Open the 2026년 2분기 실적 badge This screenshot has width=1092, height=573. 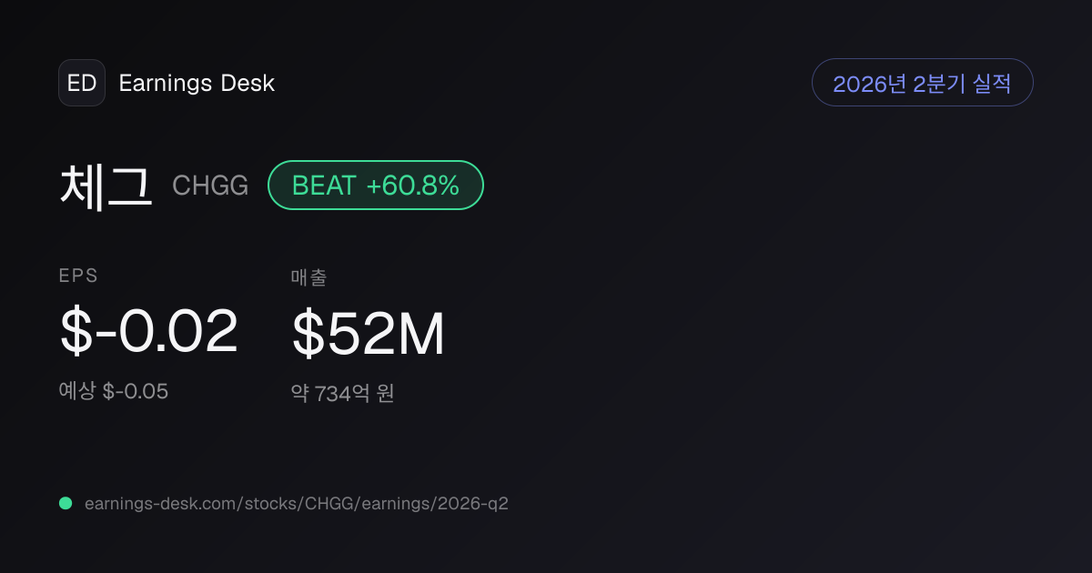tap(922, 83)
